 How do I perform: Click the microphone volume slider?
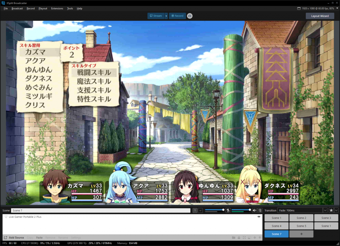tap(215, 210)
